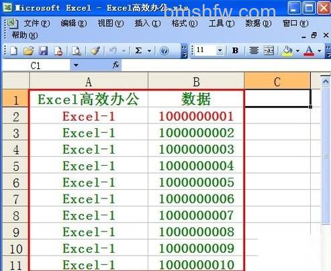Click the Excel logo in the title bar

(x=7, y=8)
